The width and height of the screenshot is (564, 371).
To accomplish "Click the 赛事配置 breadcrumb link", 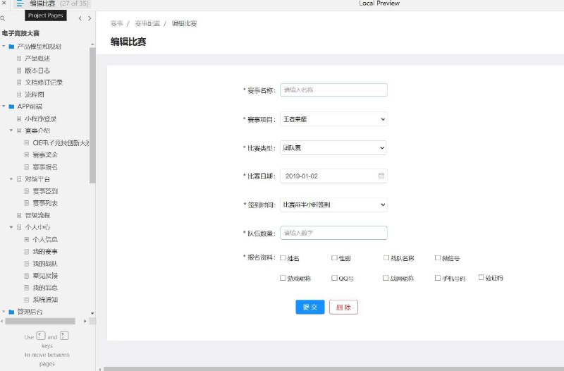I will point(147,24).
